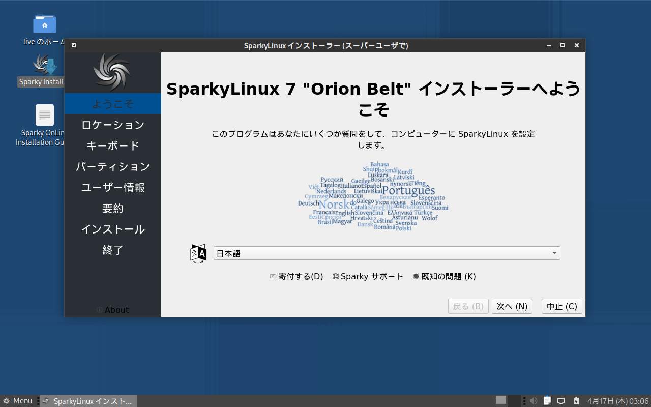Open the clipboard manager tray icon
This screenshot has height=407, width=651.
click(547, 401)
